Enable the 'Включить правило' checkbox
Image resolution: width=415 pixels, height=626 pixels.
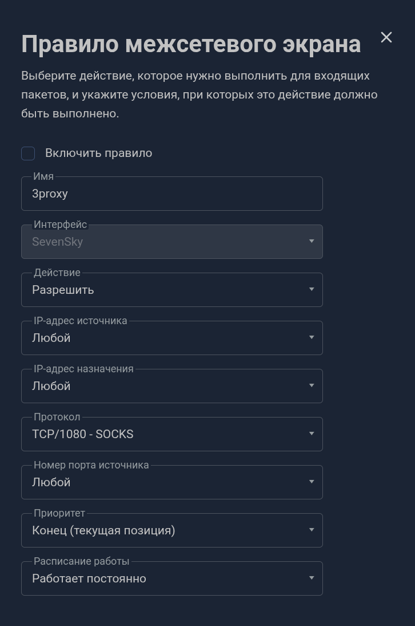click(x=28, y=153)
